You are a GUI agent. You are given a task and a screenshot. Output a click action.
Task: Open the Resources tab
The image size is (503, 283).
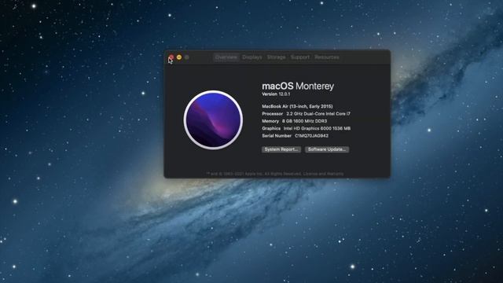pos(327,57)
